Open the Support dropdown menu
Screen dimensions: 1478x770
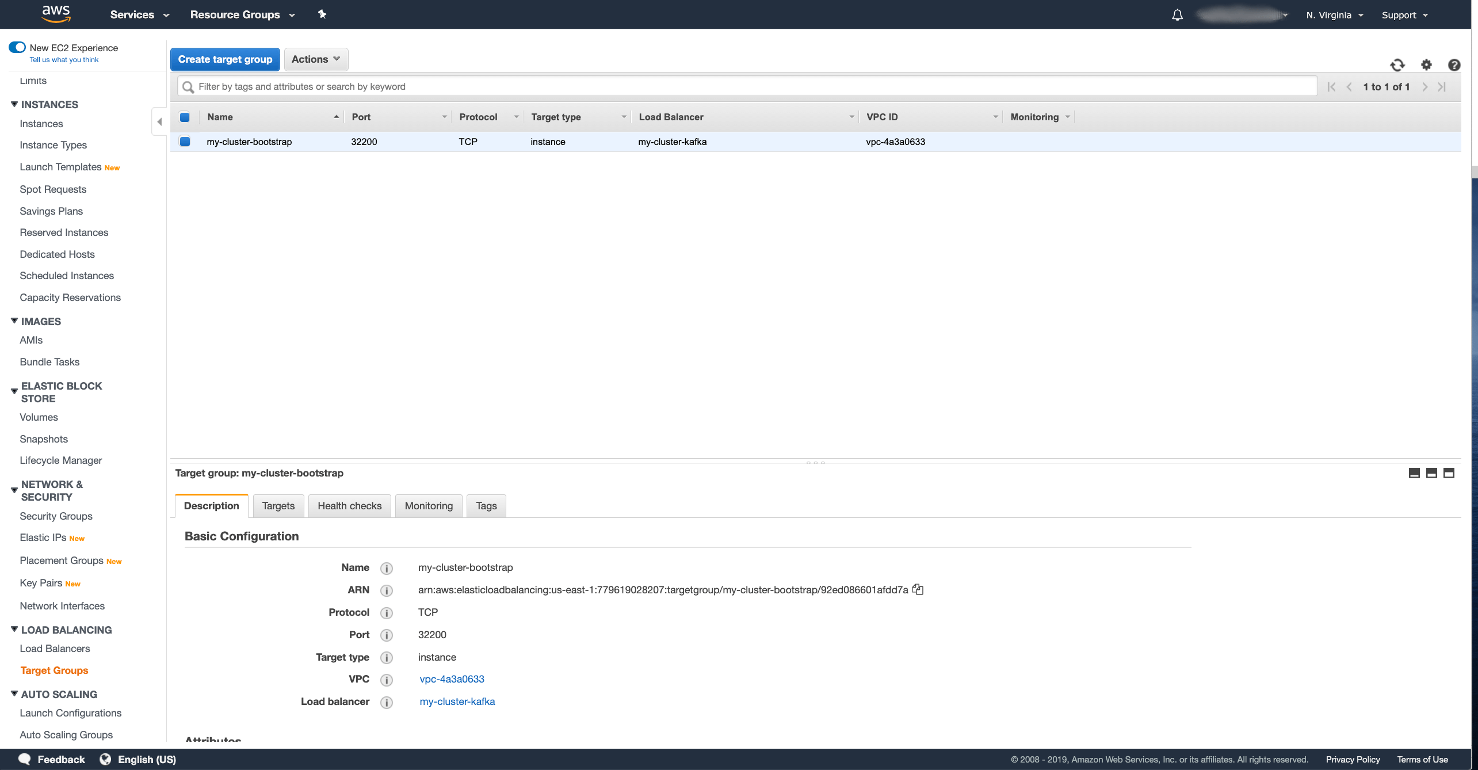click(x=1405, y=15)
